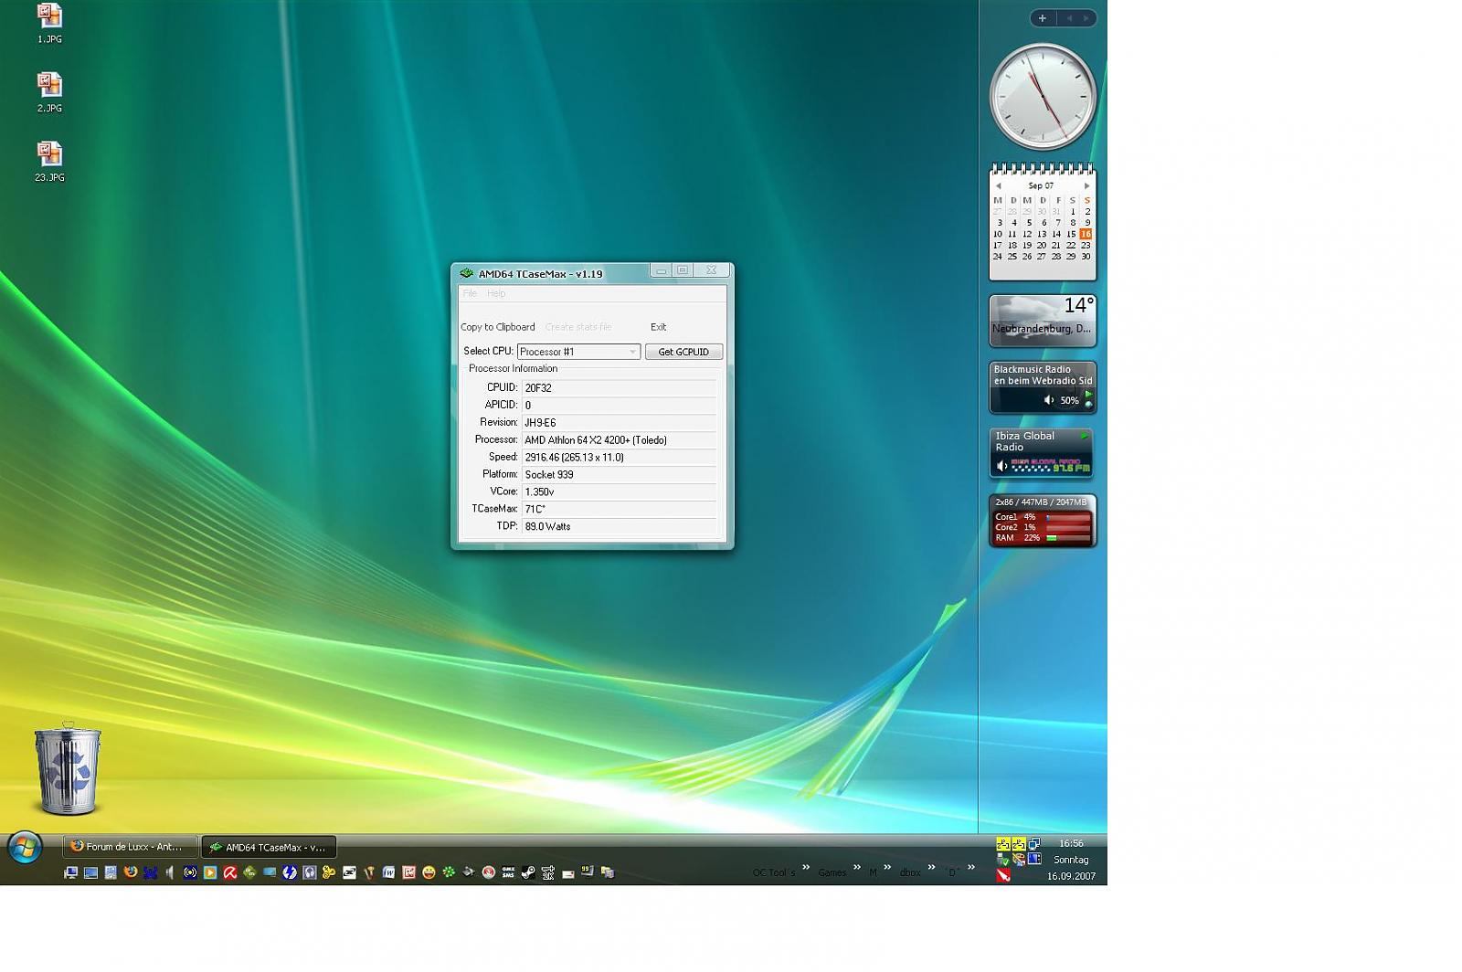This screenshot has width=1462, height=972.
Task: Switch to Forum de Luxx taskbar window
Action: [x=130, y=847]
